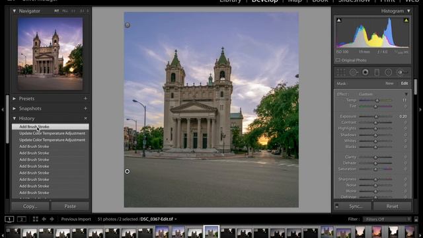Open Navigator zoom level dropdown arrows
423x238 pixels.
coord(88,11)
